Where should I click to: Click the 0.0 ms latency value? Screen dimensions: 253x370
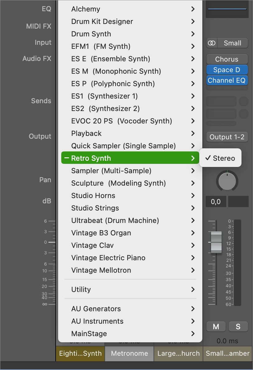(x=227, y=341)
